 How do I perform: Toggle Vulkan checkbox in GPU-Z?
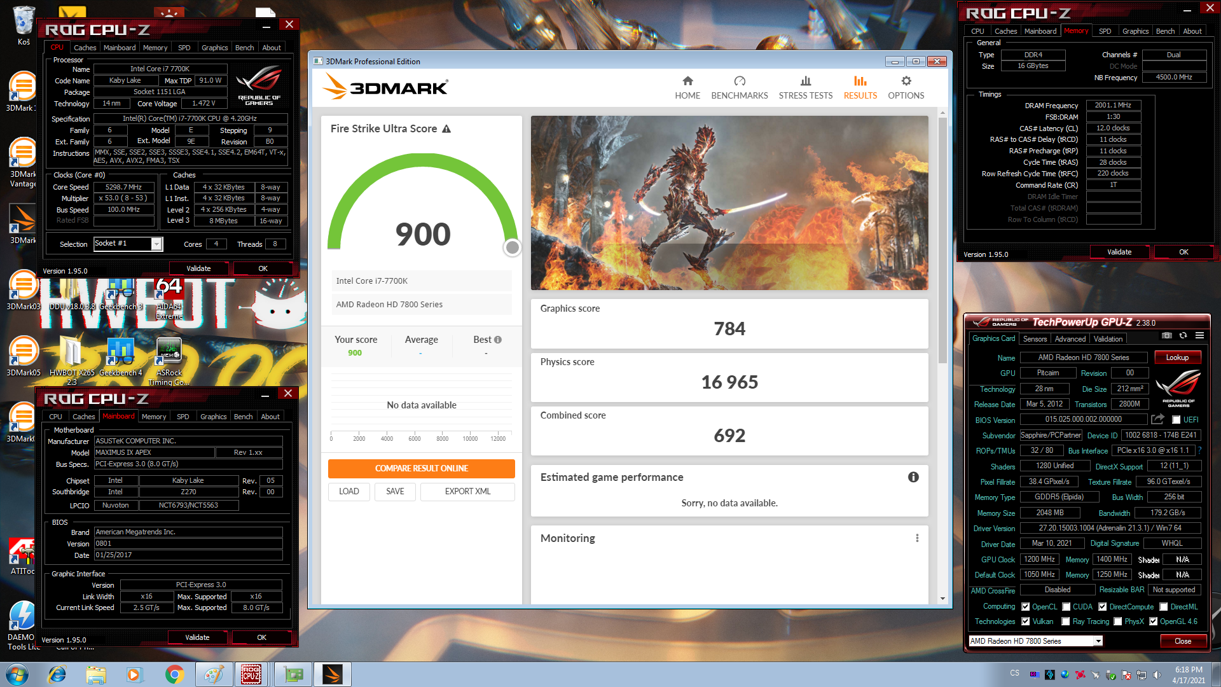pyautogui.click(x=1025, y=621)
